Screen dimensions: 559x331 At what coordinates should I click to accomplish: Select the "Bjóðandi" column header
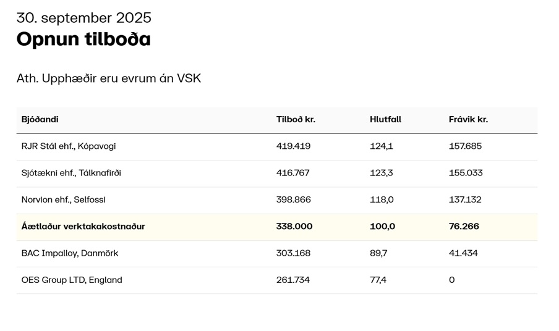pos(40,119)
